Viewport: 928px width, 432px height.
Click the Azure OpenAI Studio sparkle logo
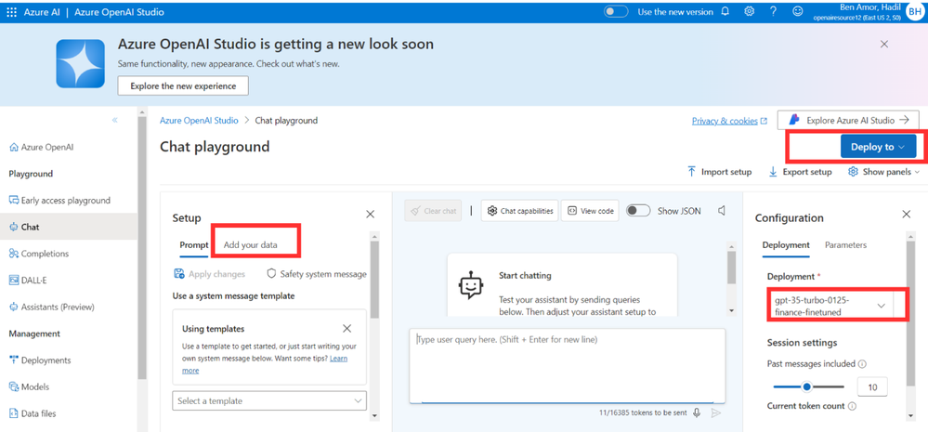[x=80, y=64]
